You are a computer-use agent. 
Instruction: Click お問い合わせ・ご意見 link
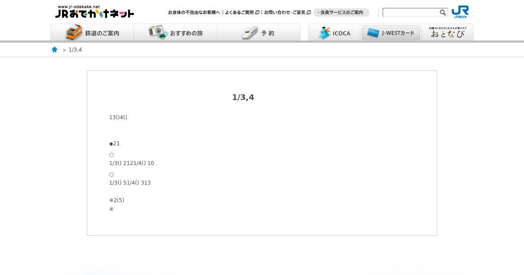[x=285, y=13]
